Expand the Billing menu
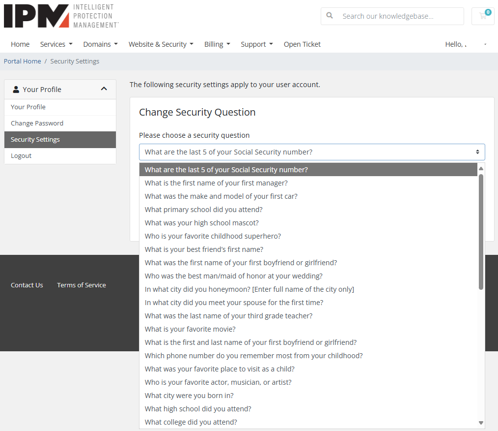This screenshot has width=498, height=431. 217,44
